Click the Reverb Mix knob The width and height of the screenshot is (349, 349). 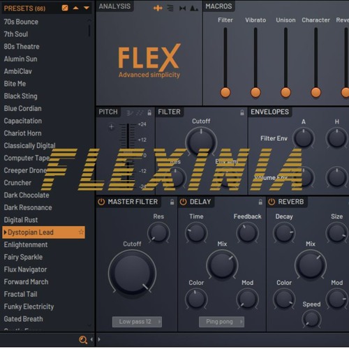pyautogui.click(x=311, y=265)
